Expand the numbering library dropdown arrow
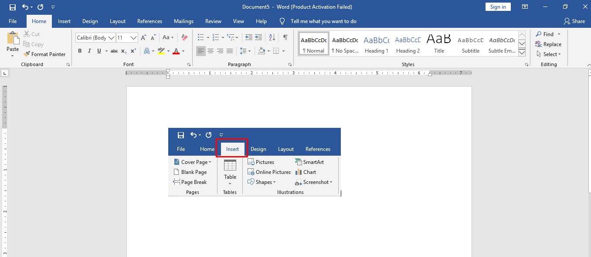This screenshot has height=257, width=591. point(223,38)
